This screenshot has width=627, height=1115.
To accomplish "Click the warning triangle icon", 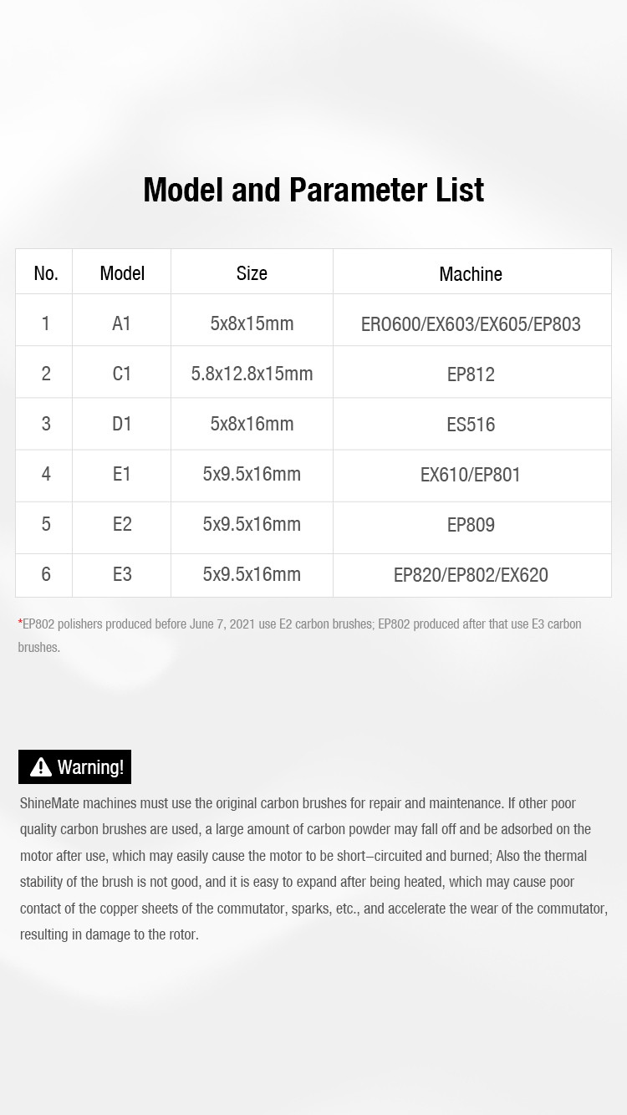I will [x=41, y=766].
